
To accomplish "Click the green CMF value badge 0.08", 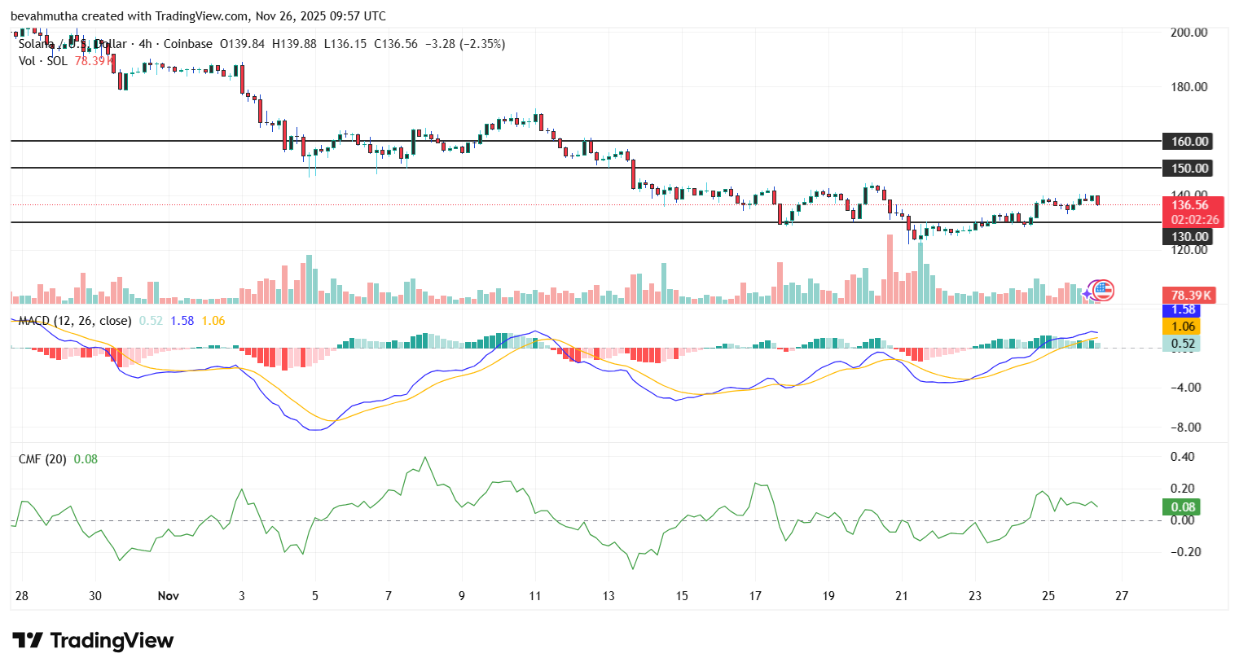I will pos(1183,507).
